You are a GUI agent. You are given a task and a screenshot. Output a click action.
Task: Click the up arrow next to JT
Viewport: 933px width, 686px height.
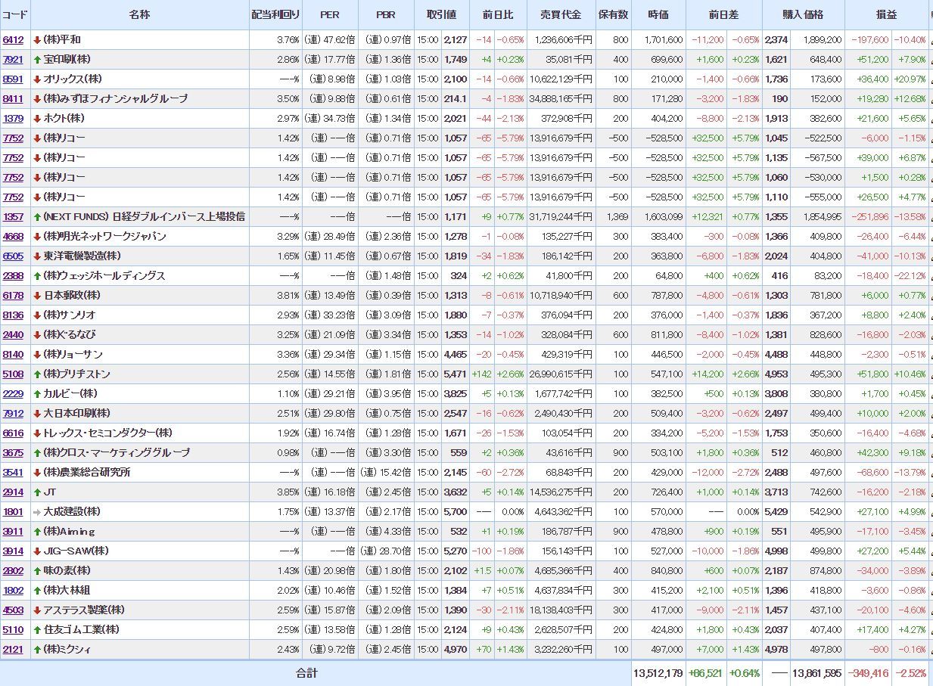(x=36, y=492)
